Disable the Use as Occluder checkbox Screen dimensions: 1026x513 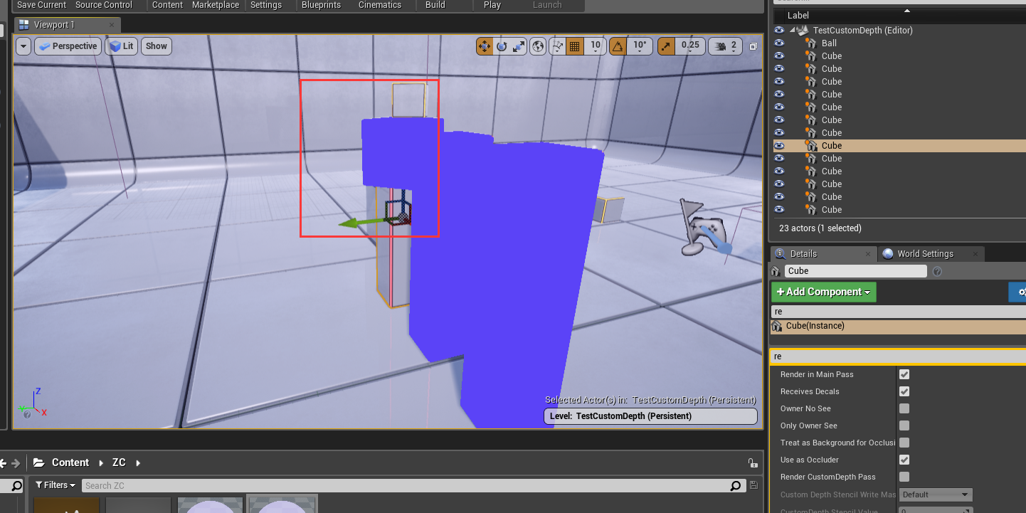(x=904, y=460)
